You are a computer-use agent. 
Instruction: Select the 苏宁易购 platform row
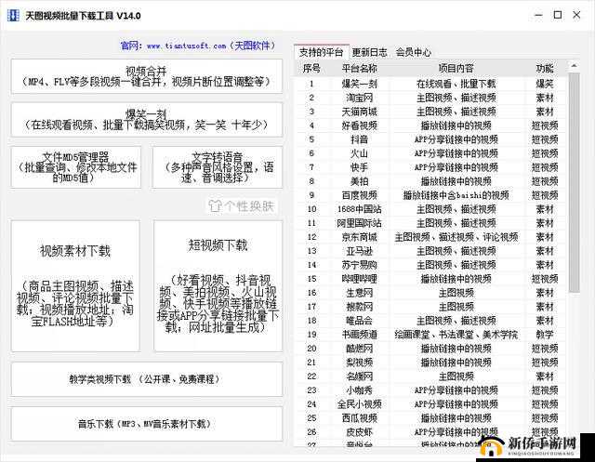[x=430, y=265]
